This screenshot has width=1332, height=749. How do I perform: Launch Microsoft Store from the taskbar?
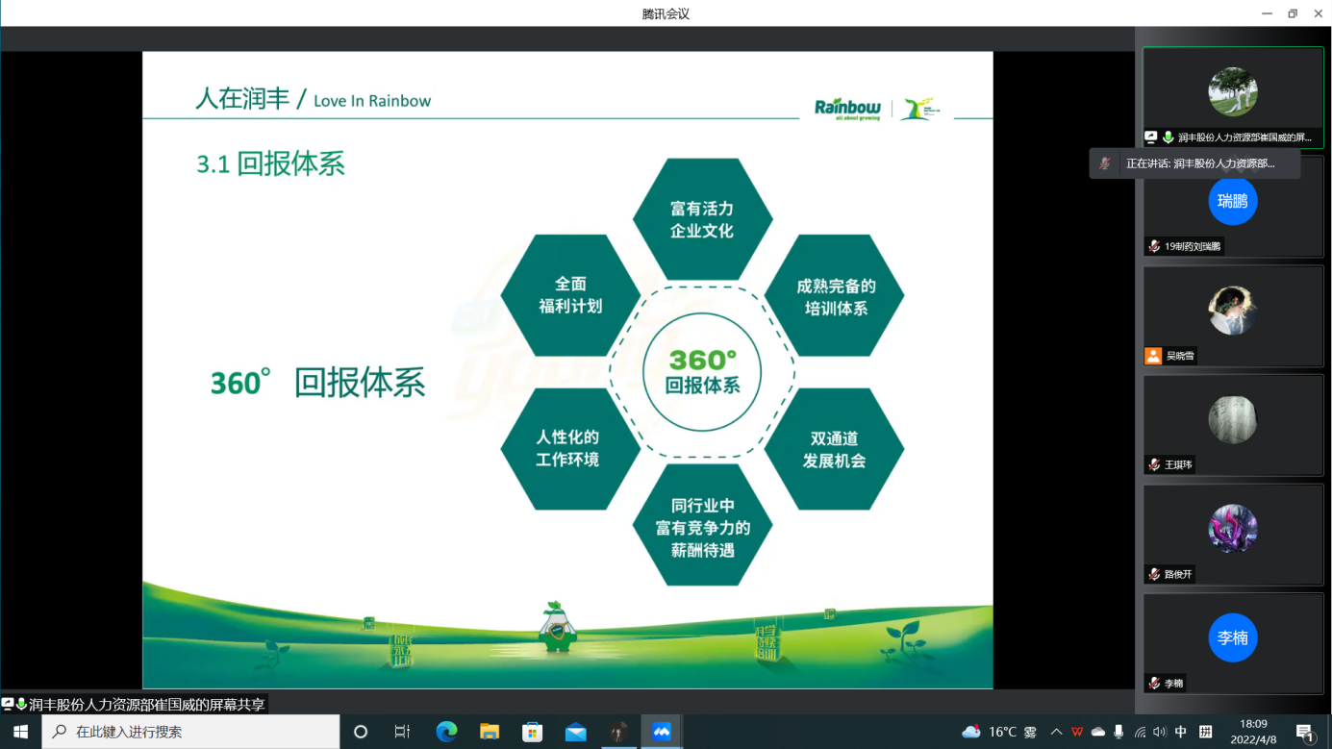click(532, 732)
